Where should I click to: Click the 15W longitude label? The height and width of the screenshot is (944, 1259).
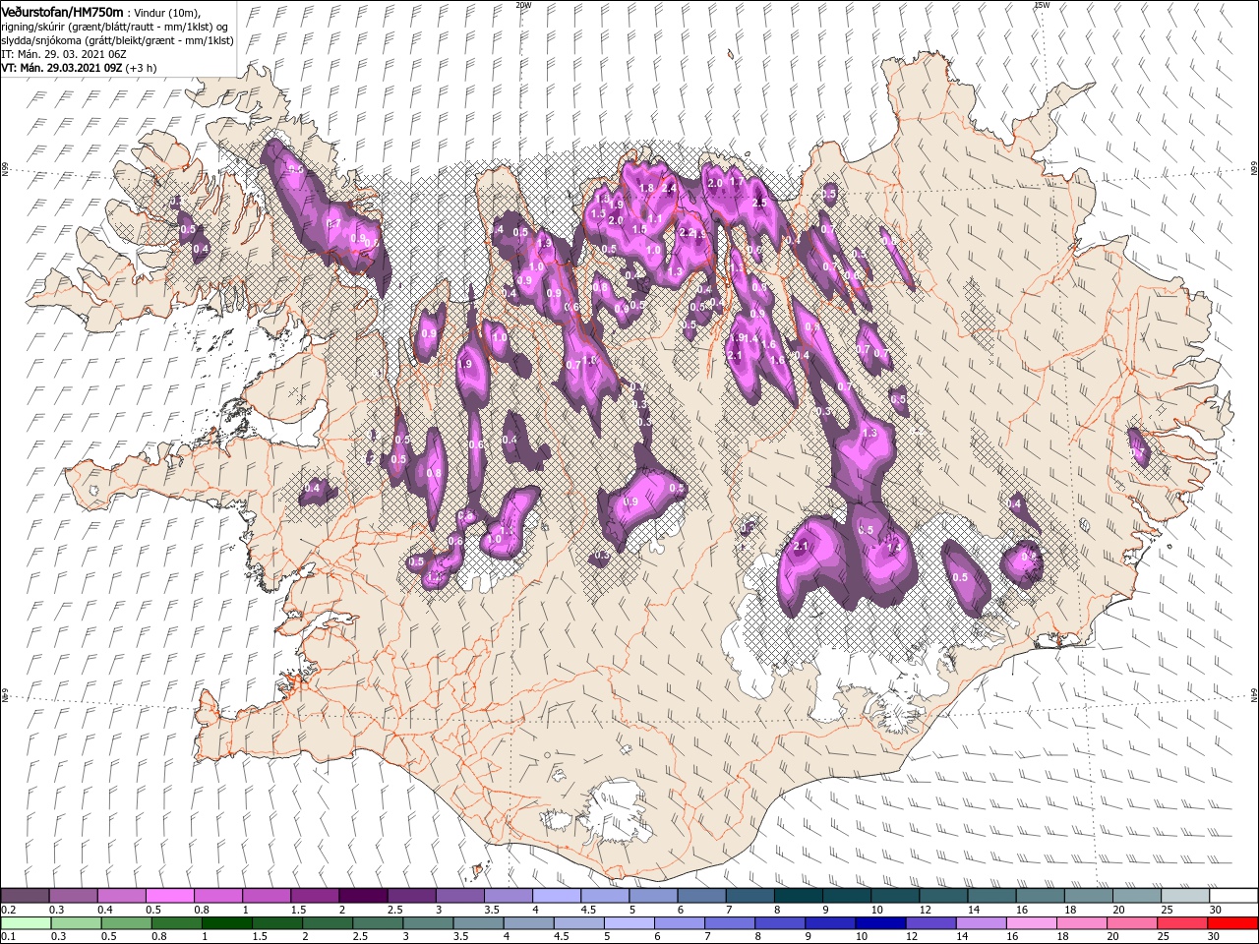1042,5
